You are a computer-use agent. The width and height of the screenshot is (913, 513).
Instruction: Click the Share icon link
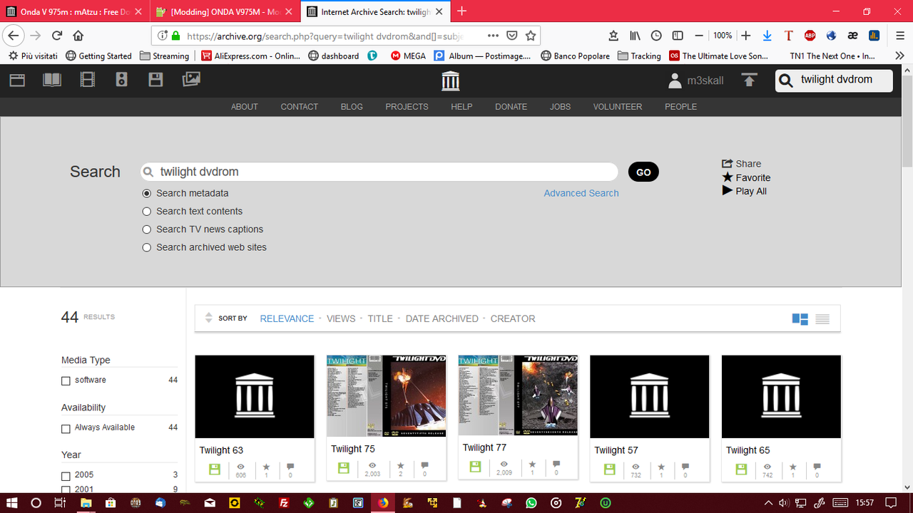click(x=741, y=163)
